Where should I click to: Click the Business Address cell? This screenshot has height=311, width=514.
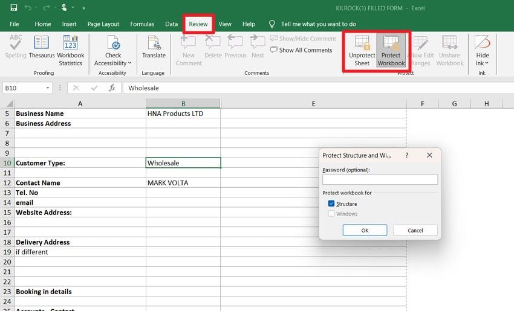point(80,123)
